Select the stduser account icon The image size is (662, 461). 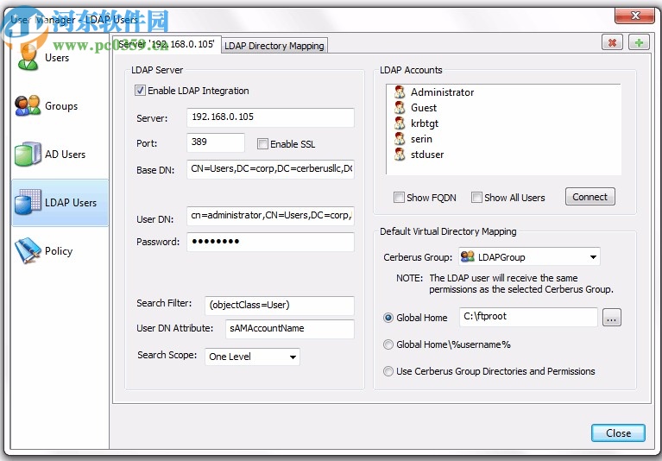click(400, 154)
